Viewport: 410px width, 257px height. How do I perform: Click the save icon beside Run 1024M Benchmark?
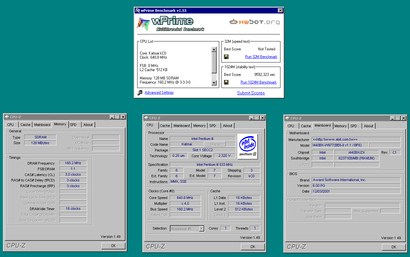(x=226, y=82)
